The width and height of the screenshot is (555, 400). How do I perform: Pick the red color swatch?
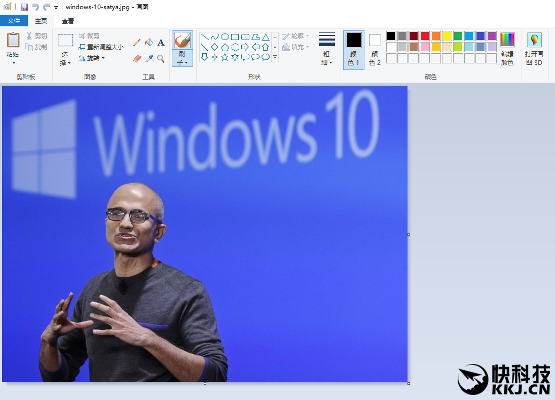tap(425, 36)
